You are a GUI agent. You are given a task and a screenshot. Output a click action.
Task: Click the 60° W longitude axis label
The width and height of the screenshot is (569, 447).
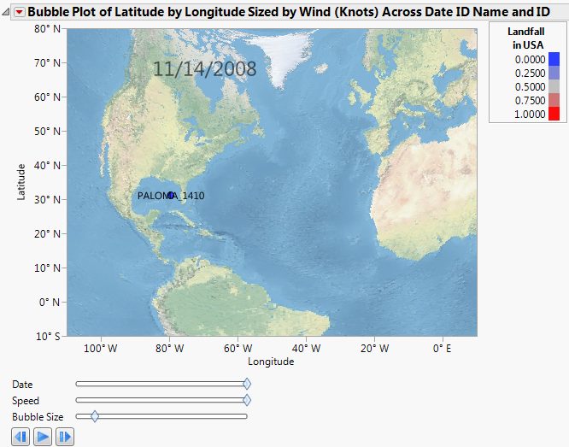(x=238, y=349)
